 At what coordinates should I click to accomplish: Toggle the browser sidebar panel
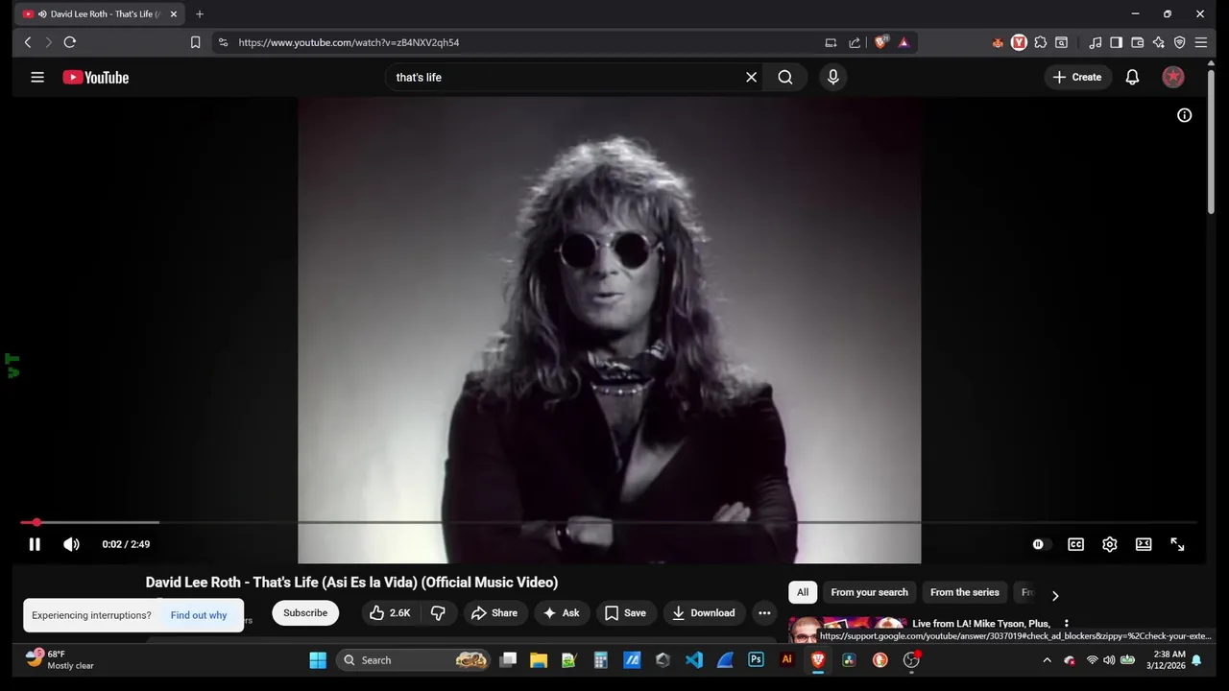[1116, 42]
